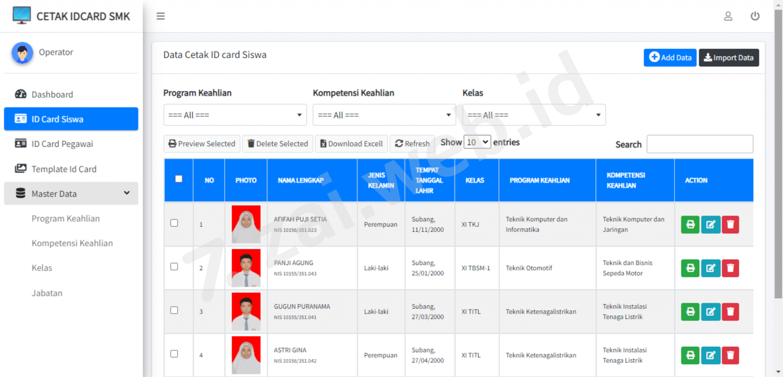
Task: Open the Kelas filter dropdown
Action: tap(534, 115)
